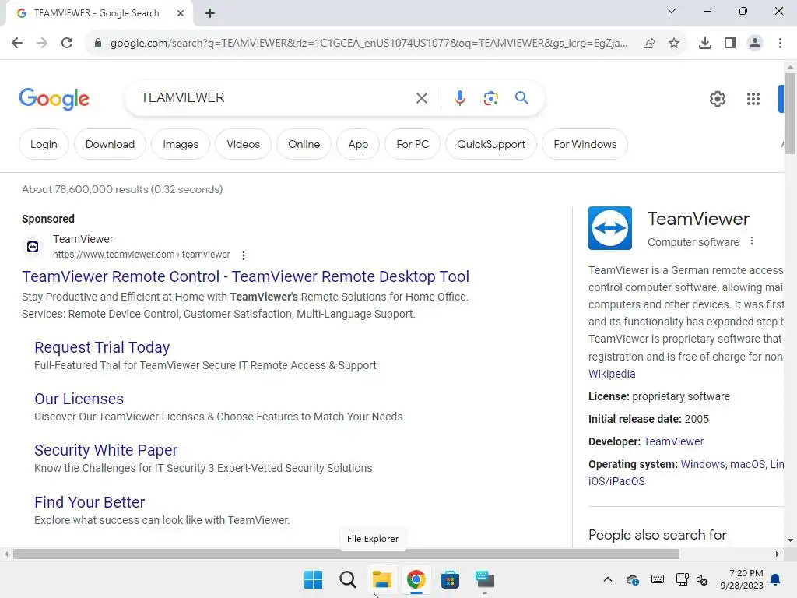797x598 pixels.
Task: Open the clock showing 7:20 PM
Action: [742, 579]
